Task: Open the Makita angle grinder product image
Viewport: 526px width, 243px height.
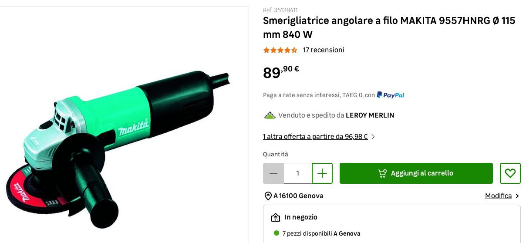Action: click(118, 149)
